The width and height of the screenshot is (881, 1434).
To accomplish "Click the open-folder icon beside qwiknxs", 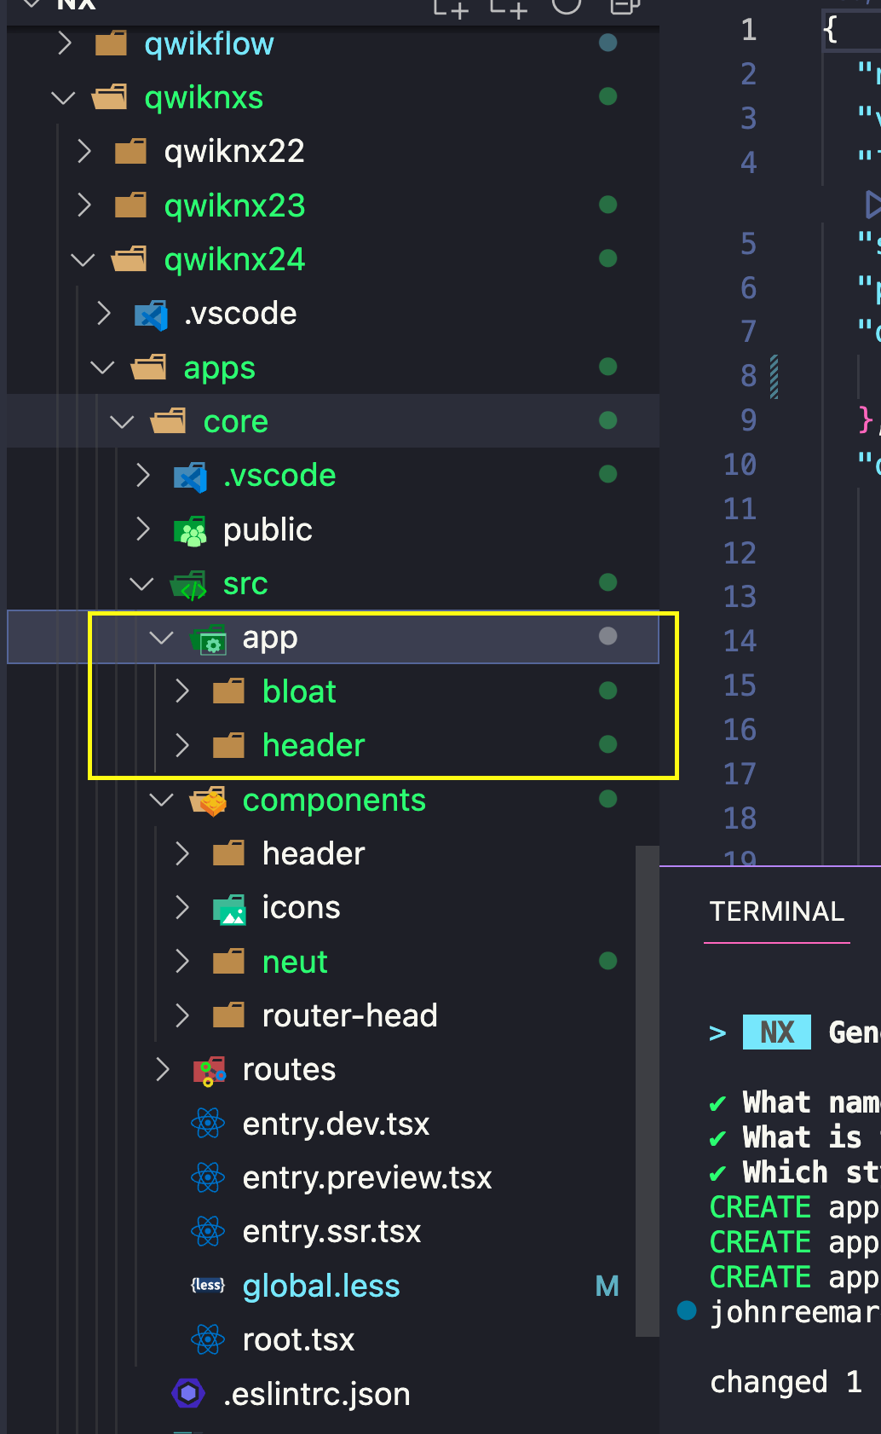I will click(110, 97).
